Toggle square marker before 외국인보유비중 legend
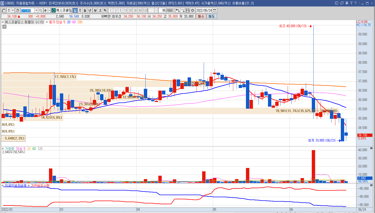The width and height of the screenshot is (375, 213). click(3, 186)
